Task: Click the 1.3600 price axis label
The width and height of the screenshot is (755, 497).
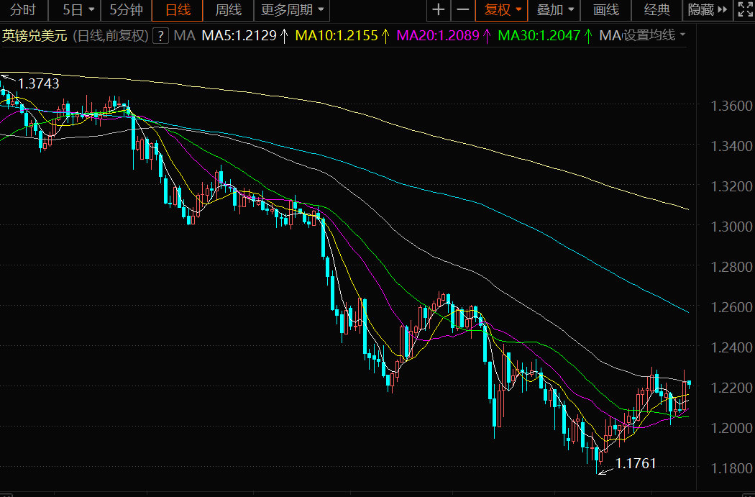Action: (x=731, y=106)
